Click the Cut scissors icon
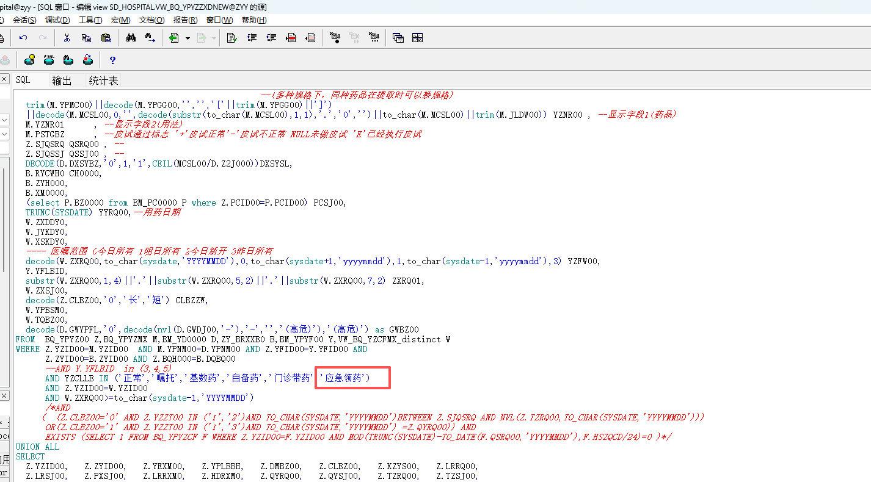The image size is (871, 482). 67,38
